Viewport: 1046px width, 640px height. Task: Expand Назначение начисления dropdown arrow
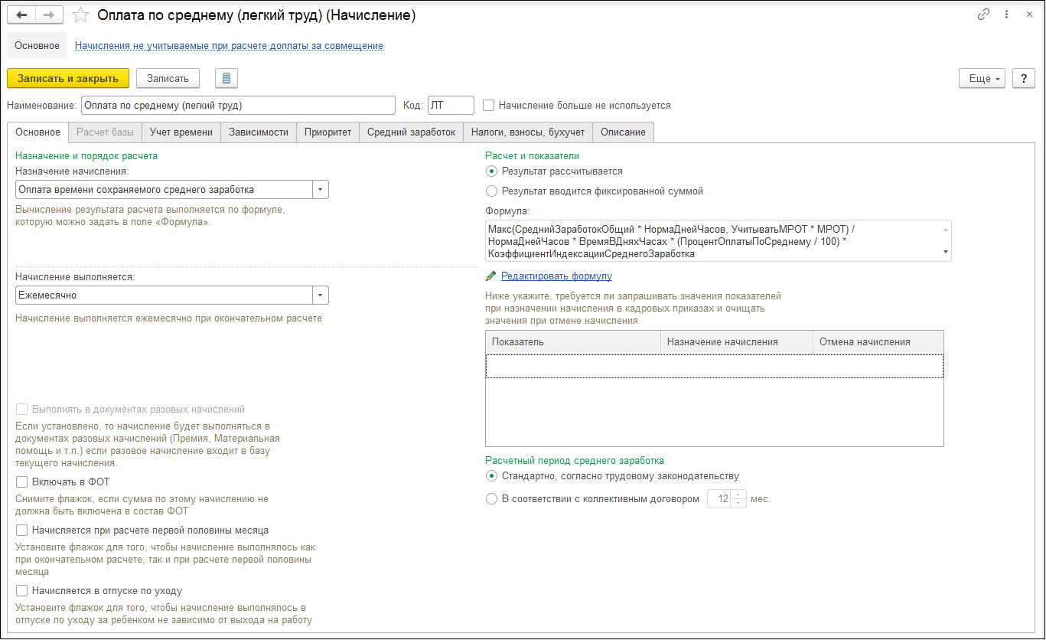pos(321,190)
